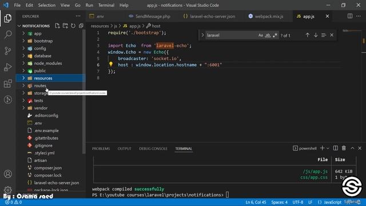Switch to PROBLEMS panel tab

pos(101,149)
